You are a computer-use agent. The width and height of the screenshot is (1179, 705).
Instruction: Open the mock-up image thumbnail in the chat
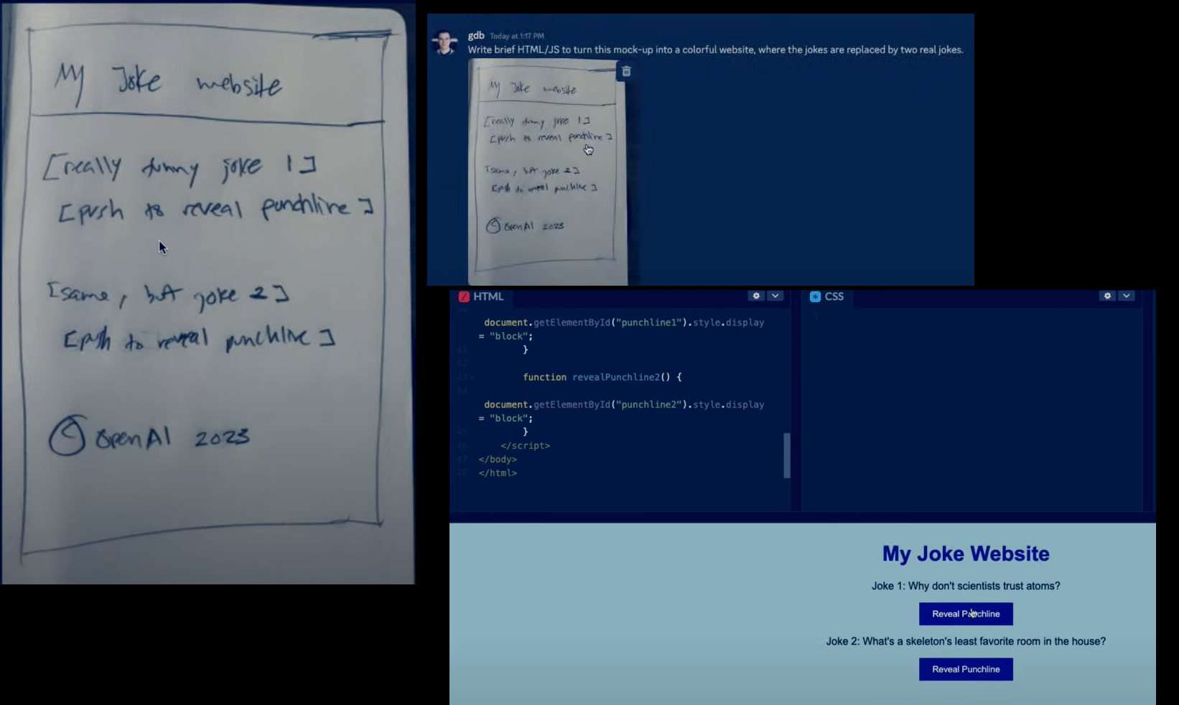click(x=548, y=172)
